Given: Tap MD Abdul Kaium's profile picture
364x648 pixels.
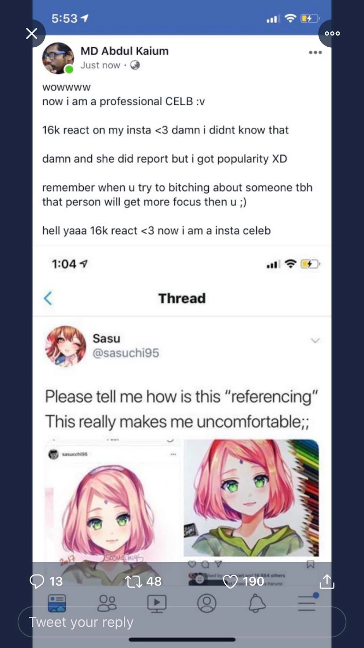Looking at the screenshot, I should click(x=58, y=58).
